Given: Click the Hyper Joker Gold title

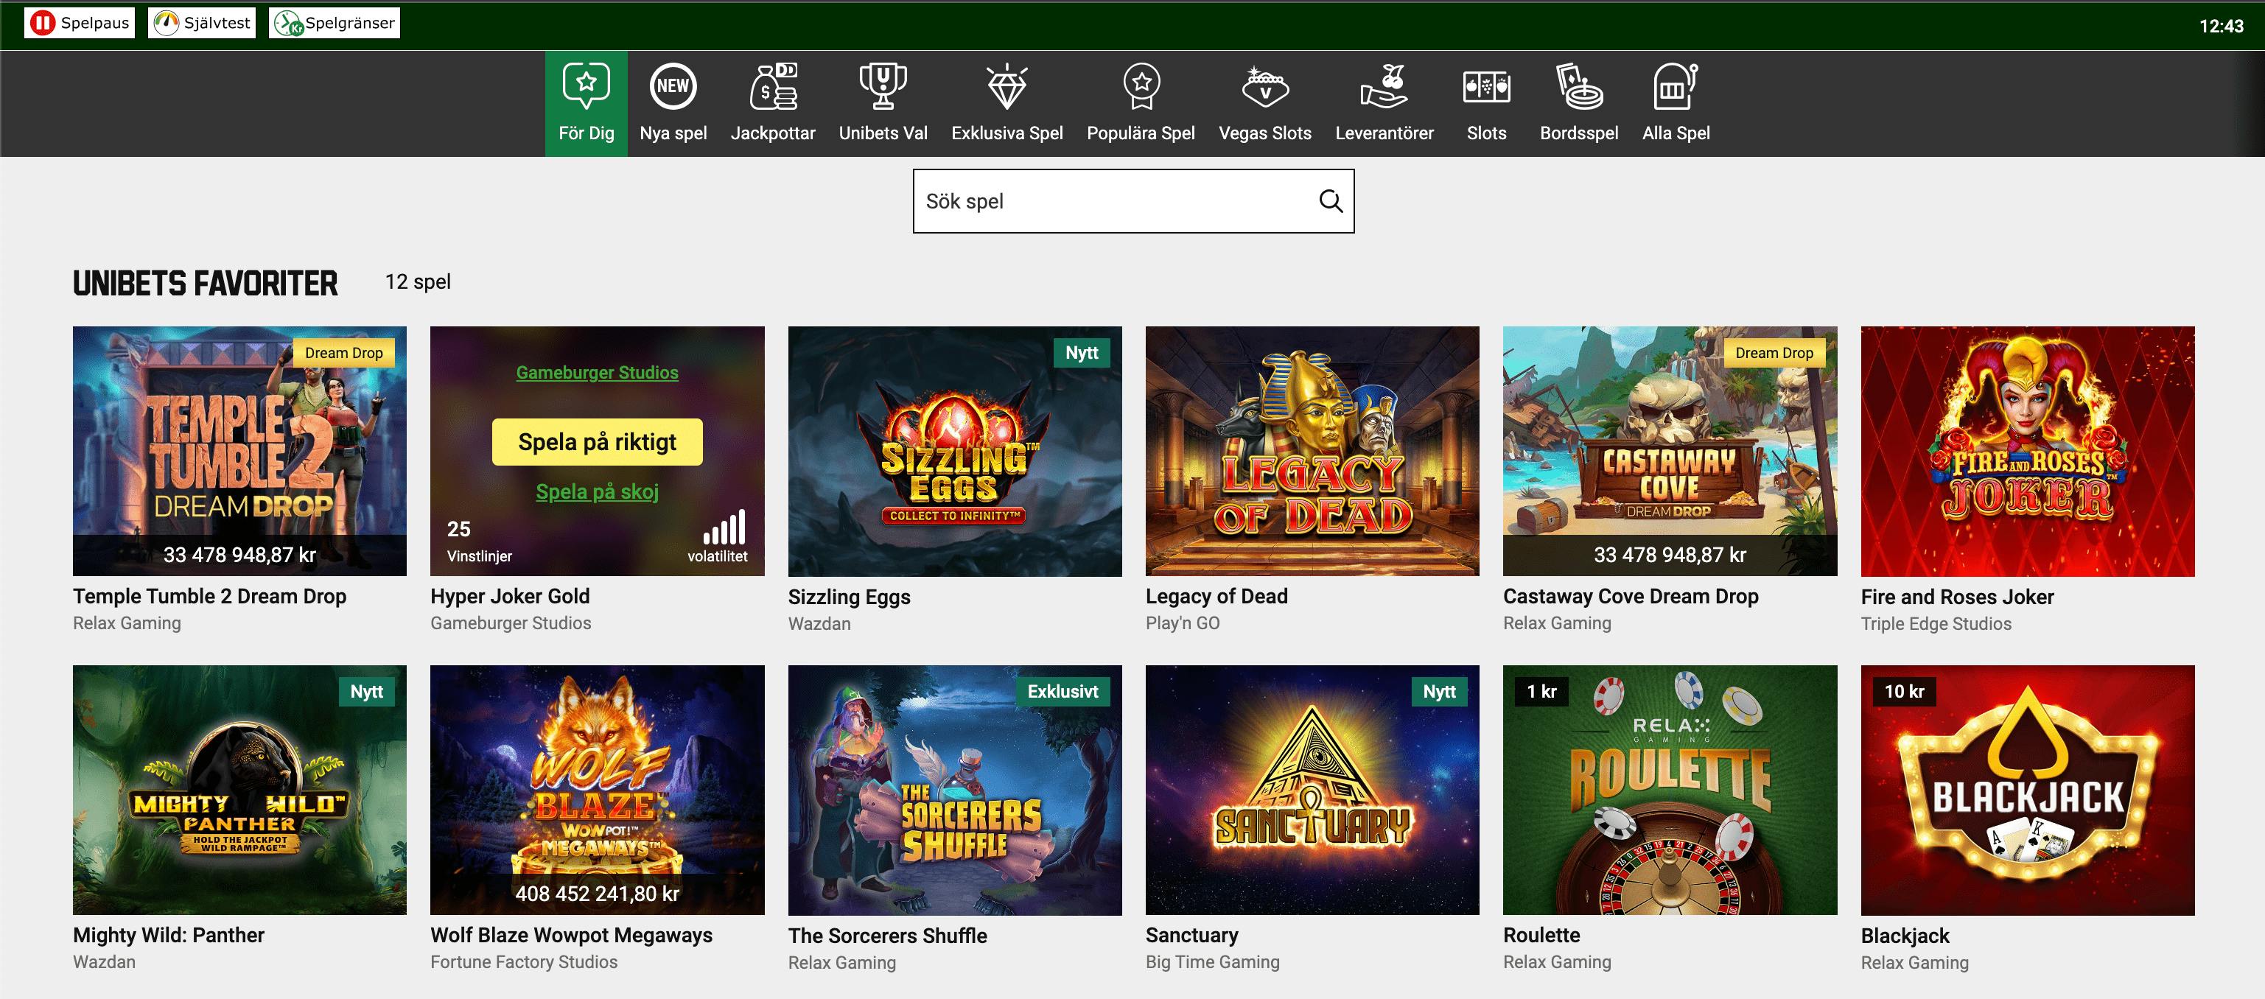Looking at the screenshot, I should (x=510, y=596).
